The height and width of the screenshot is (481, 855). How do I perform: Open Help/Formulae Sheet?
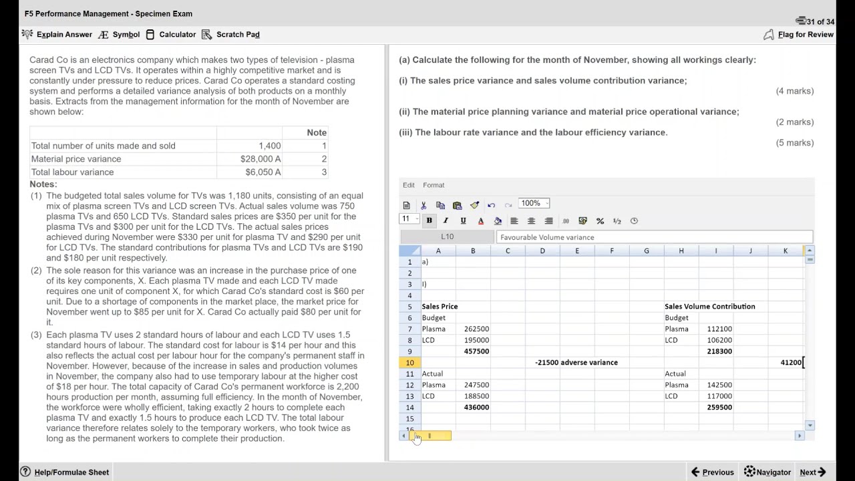click(65, 472)
